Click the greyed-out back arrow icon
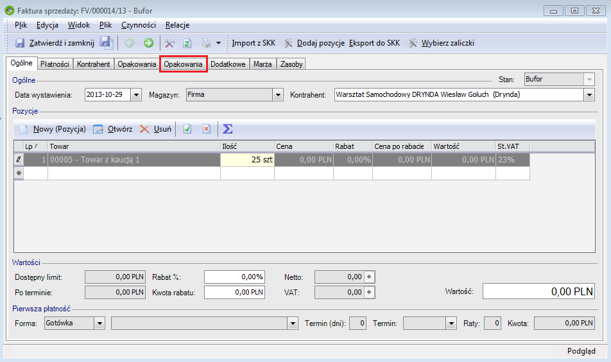Viewport: 611px width, 362px height. (130, 43)
